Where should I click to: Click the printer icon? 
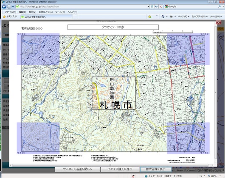171,16
